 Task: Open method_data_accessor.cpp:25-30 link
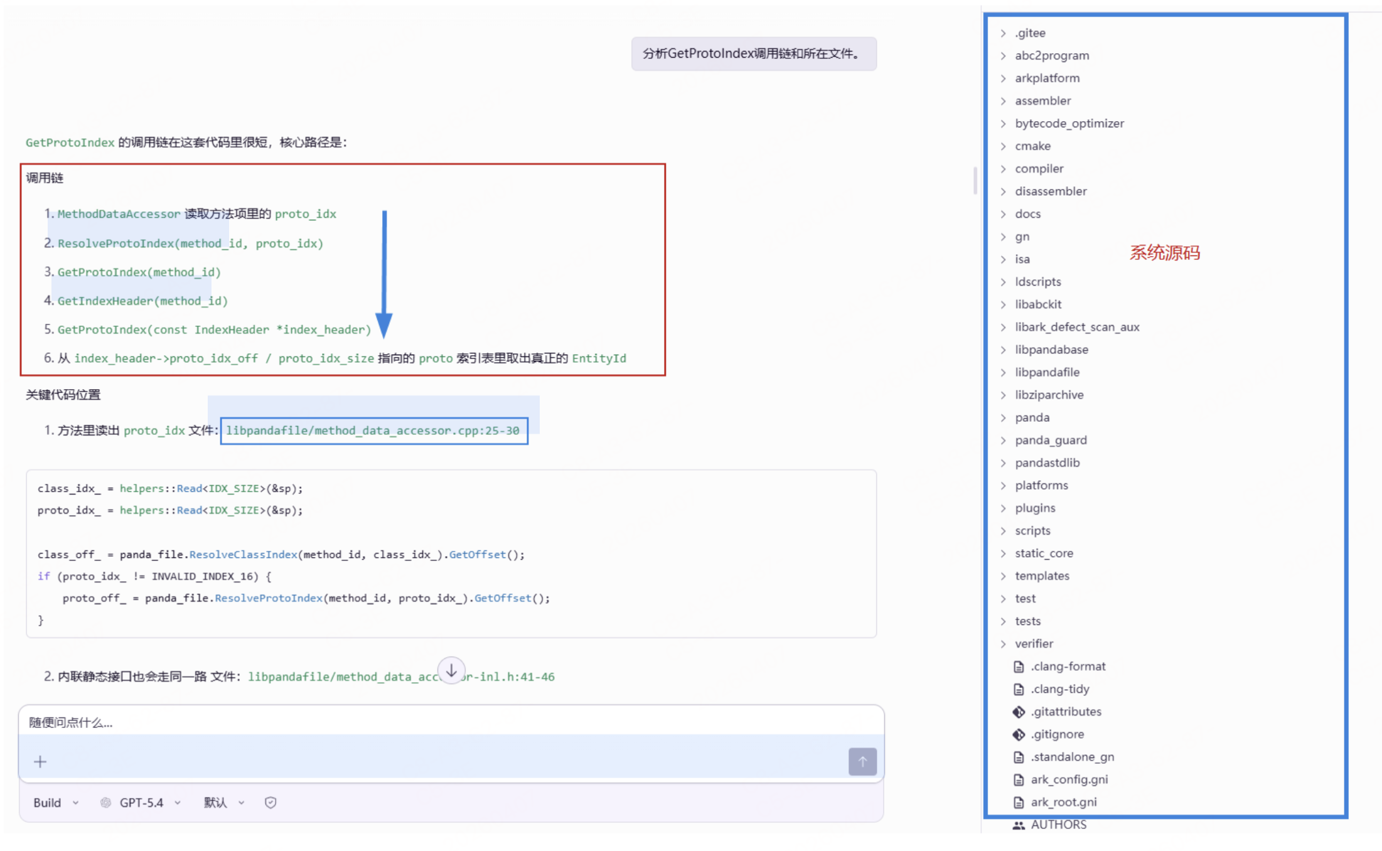click(x=373, y=431)
